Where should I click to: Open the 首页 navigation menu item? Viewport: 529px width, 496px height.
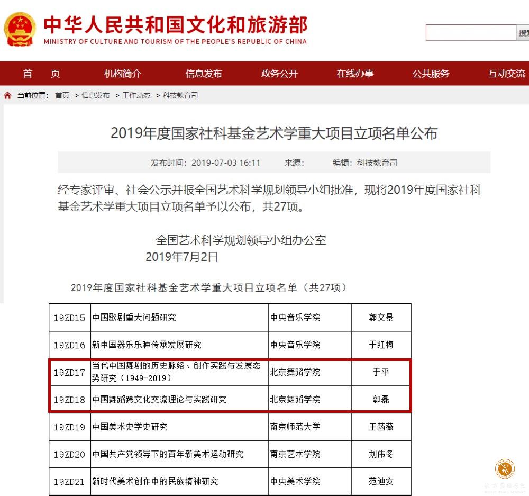click(x=41, y=73)
